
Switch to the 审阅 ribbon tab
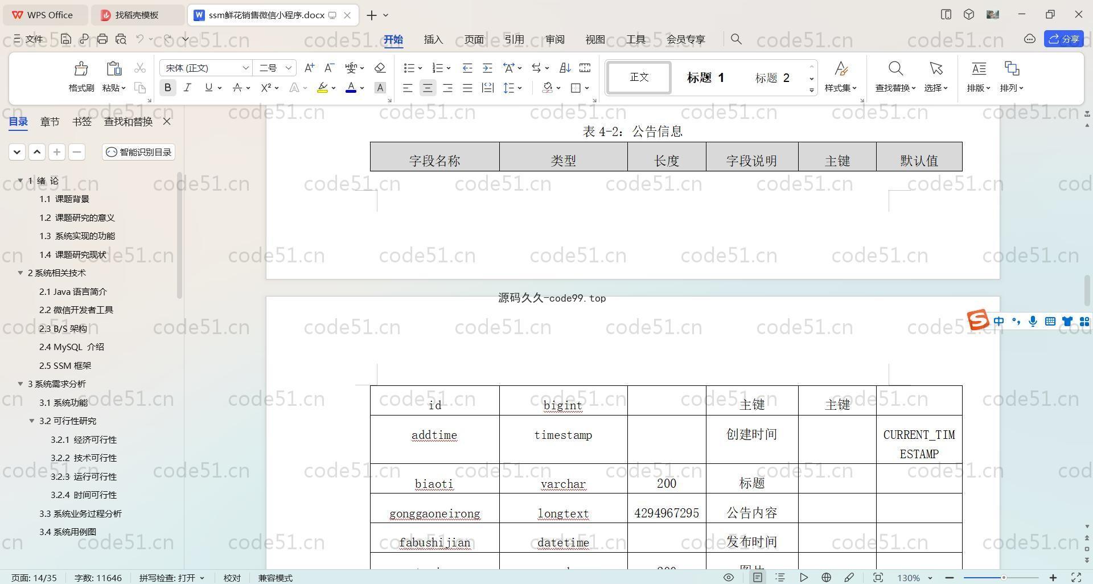554,39
